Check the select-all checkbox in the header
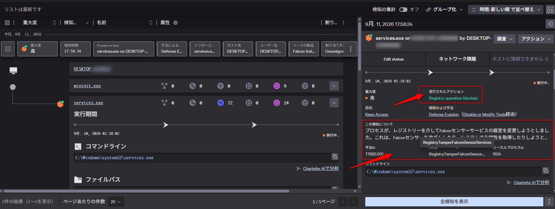 (x=8, y=23)
